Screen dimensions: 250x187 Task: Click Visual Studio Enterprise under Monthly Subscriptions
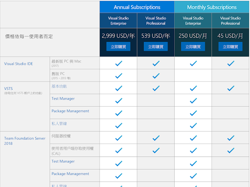(193, 21)
